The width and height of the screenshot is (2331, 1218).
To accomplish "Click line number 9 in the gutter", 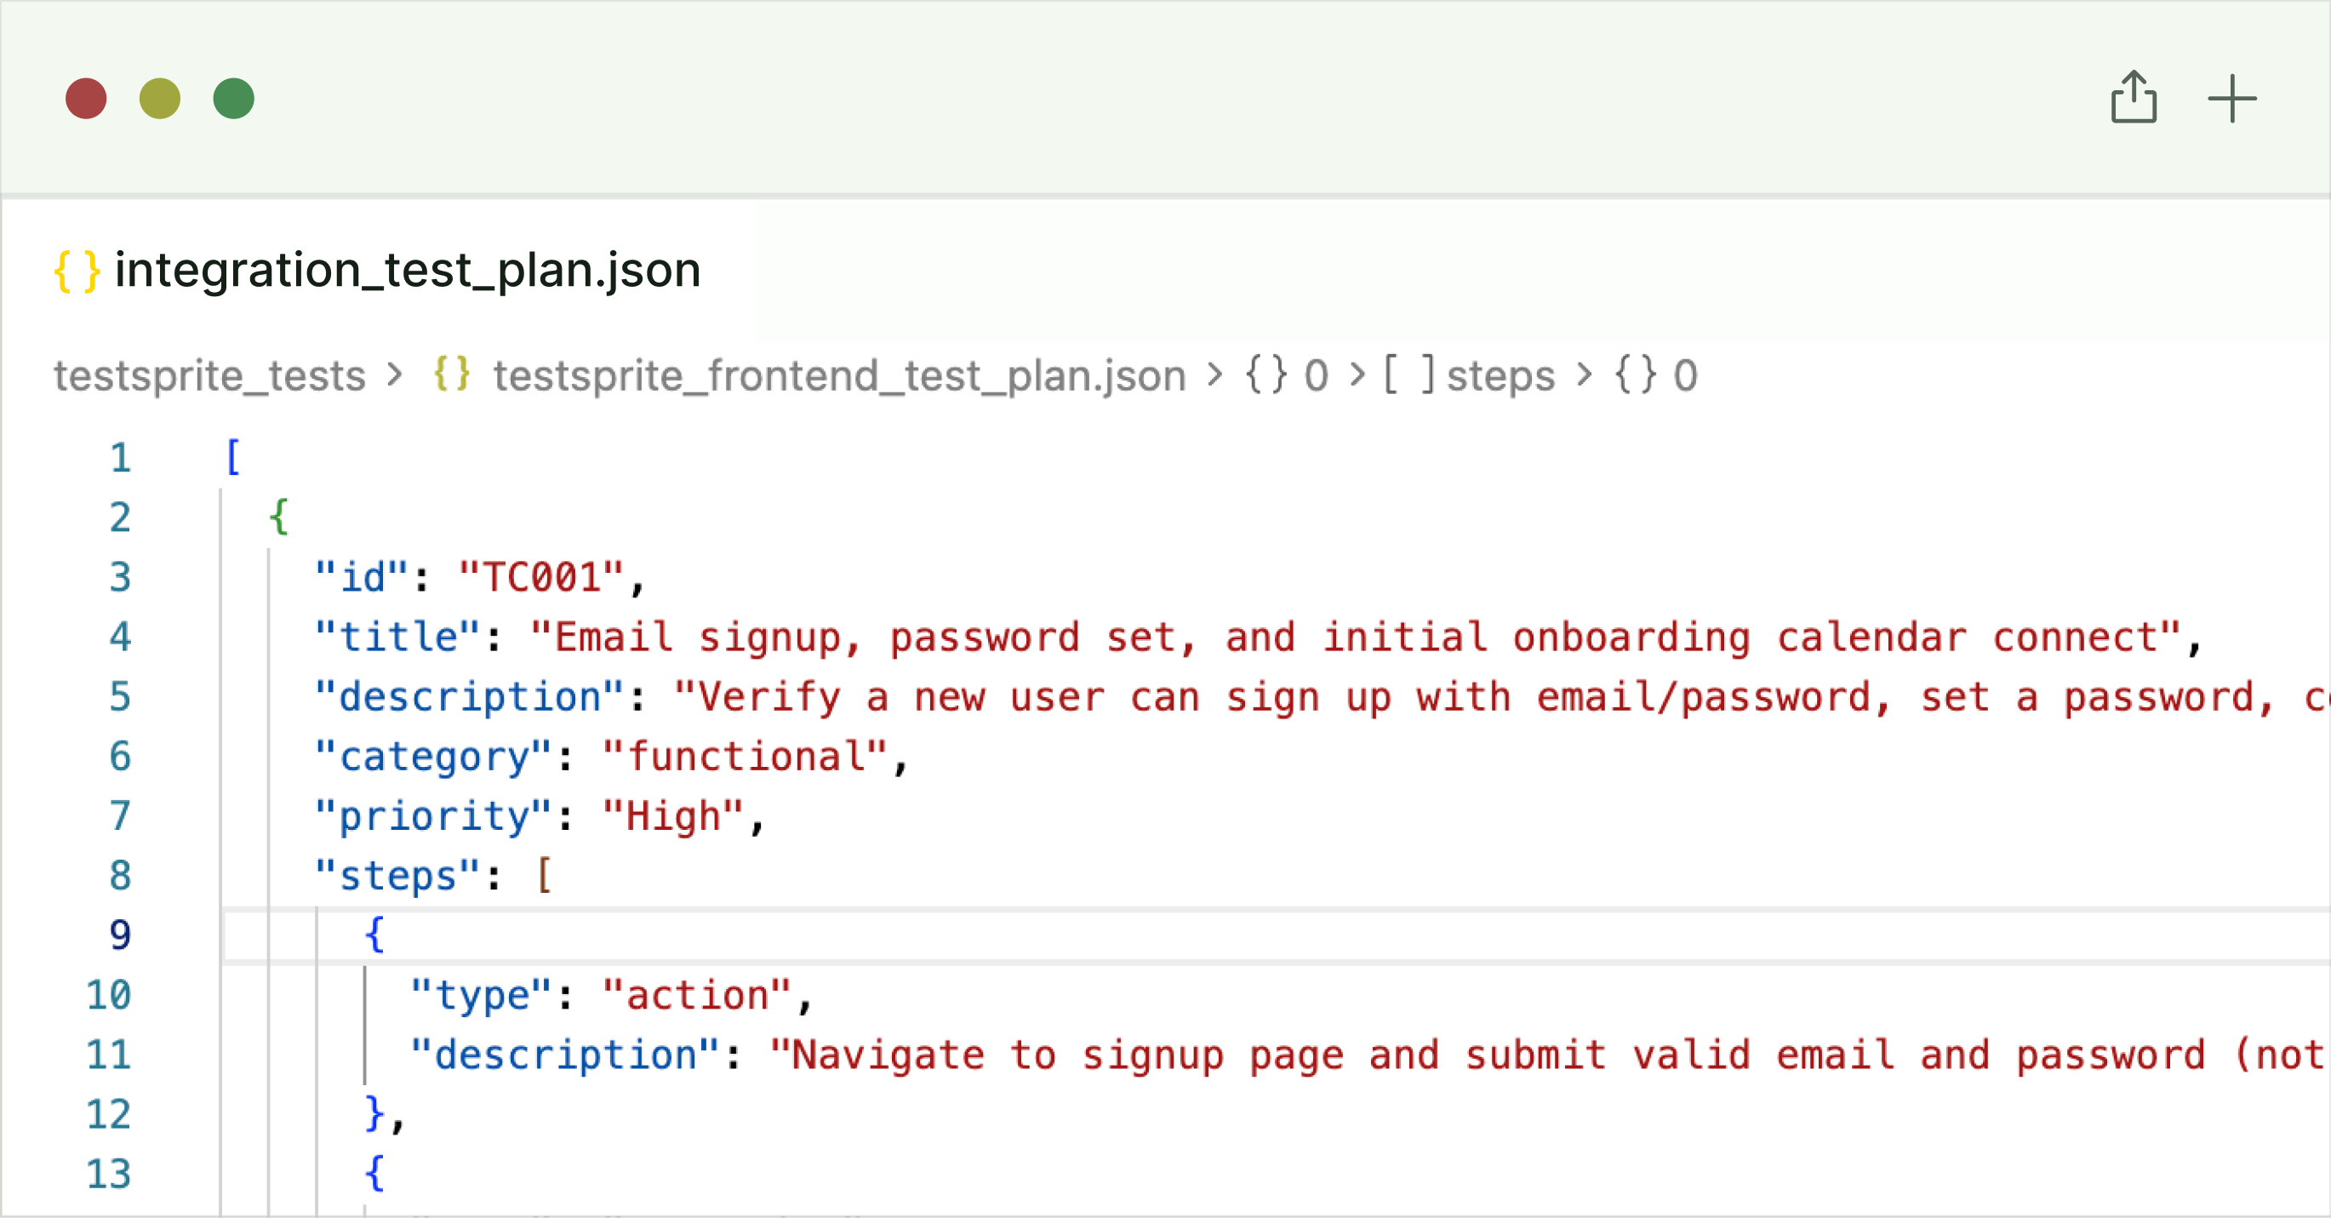I will [x=120, y=935].
